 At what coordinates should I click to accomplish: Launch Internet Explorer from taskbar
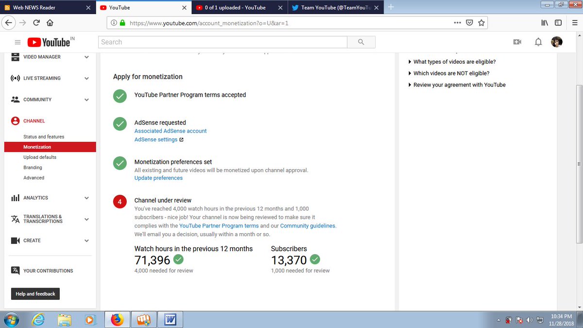point(38,320)
